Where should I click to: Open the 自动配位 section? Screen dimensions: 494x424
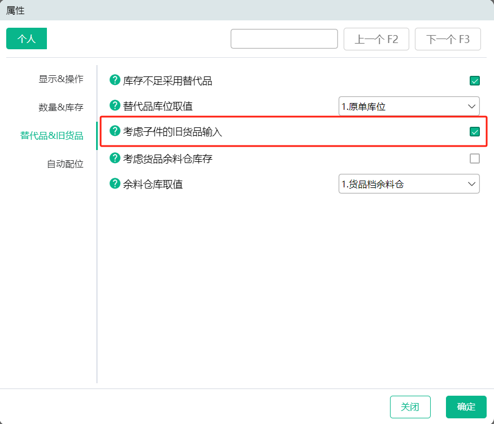[65, 164]
